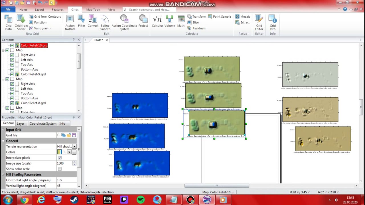Open the Grid Data tool

pyautogui.click(x=9, y=23)
